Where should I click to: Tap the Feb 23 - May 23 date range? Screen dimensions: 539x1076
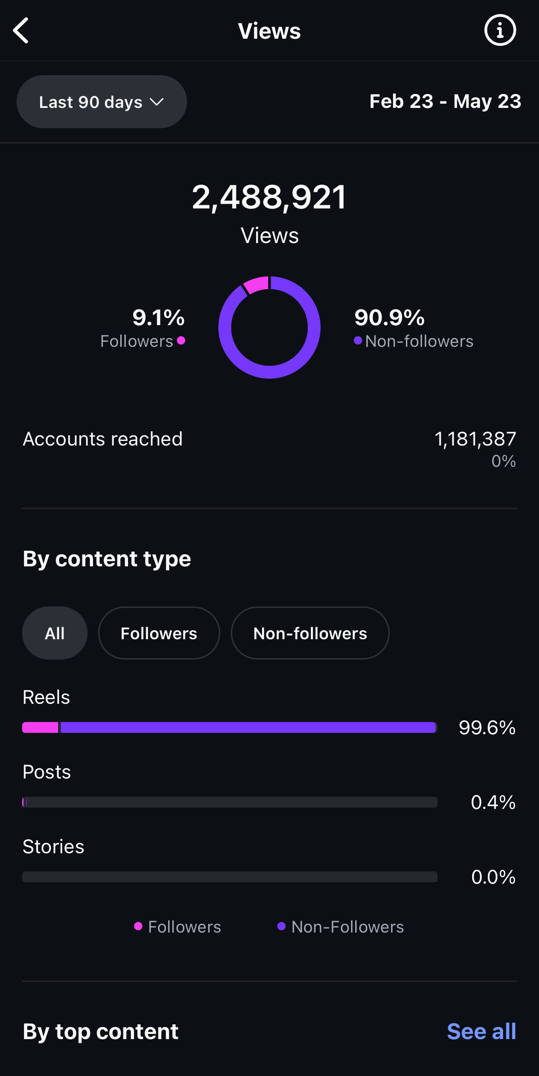pyautogui.click(x=445, y=101)
